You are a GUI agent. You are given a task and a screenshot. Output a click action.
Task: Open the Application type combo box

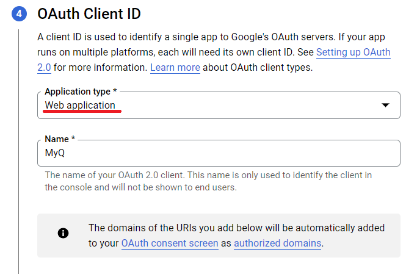(x=219, y=106)
